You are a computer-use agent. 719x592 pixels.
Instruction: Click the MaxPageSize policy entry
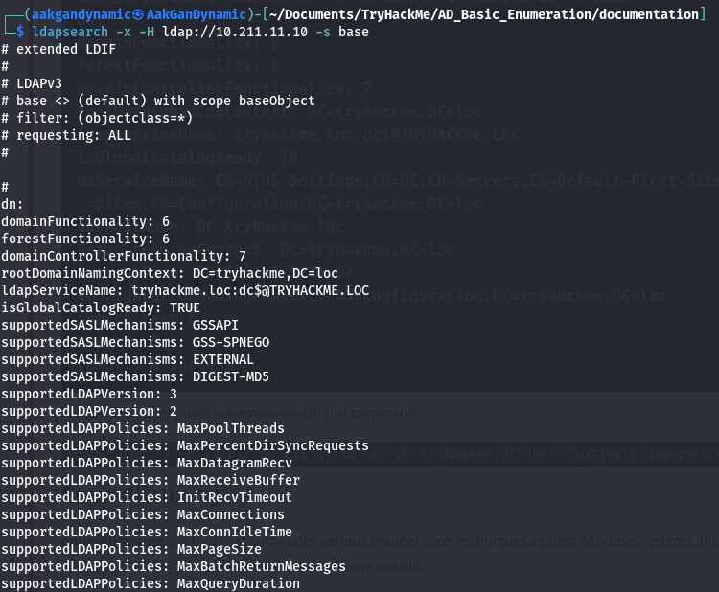click(220, 549)
